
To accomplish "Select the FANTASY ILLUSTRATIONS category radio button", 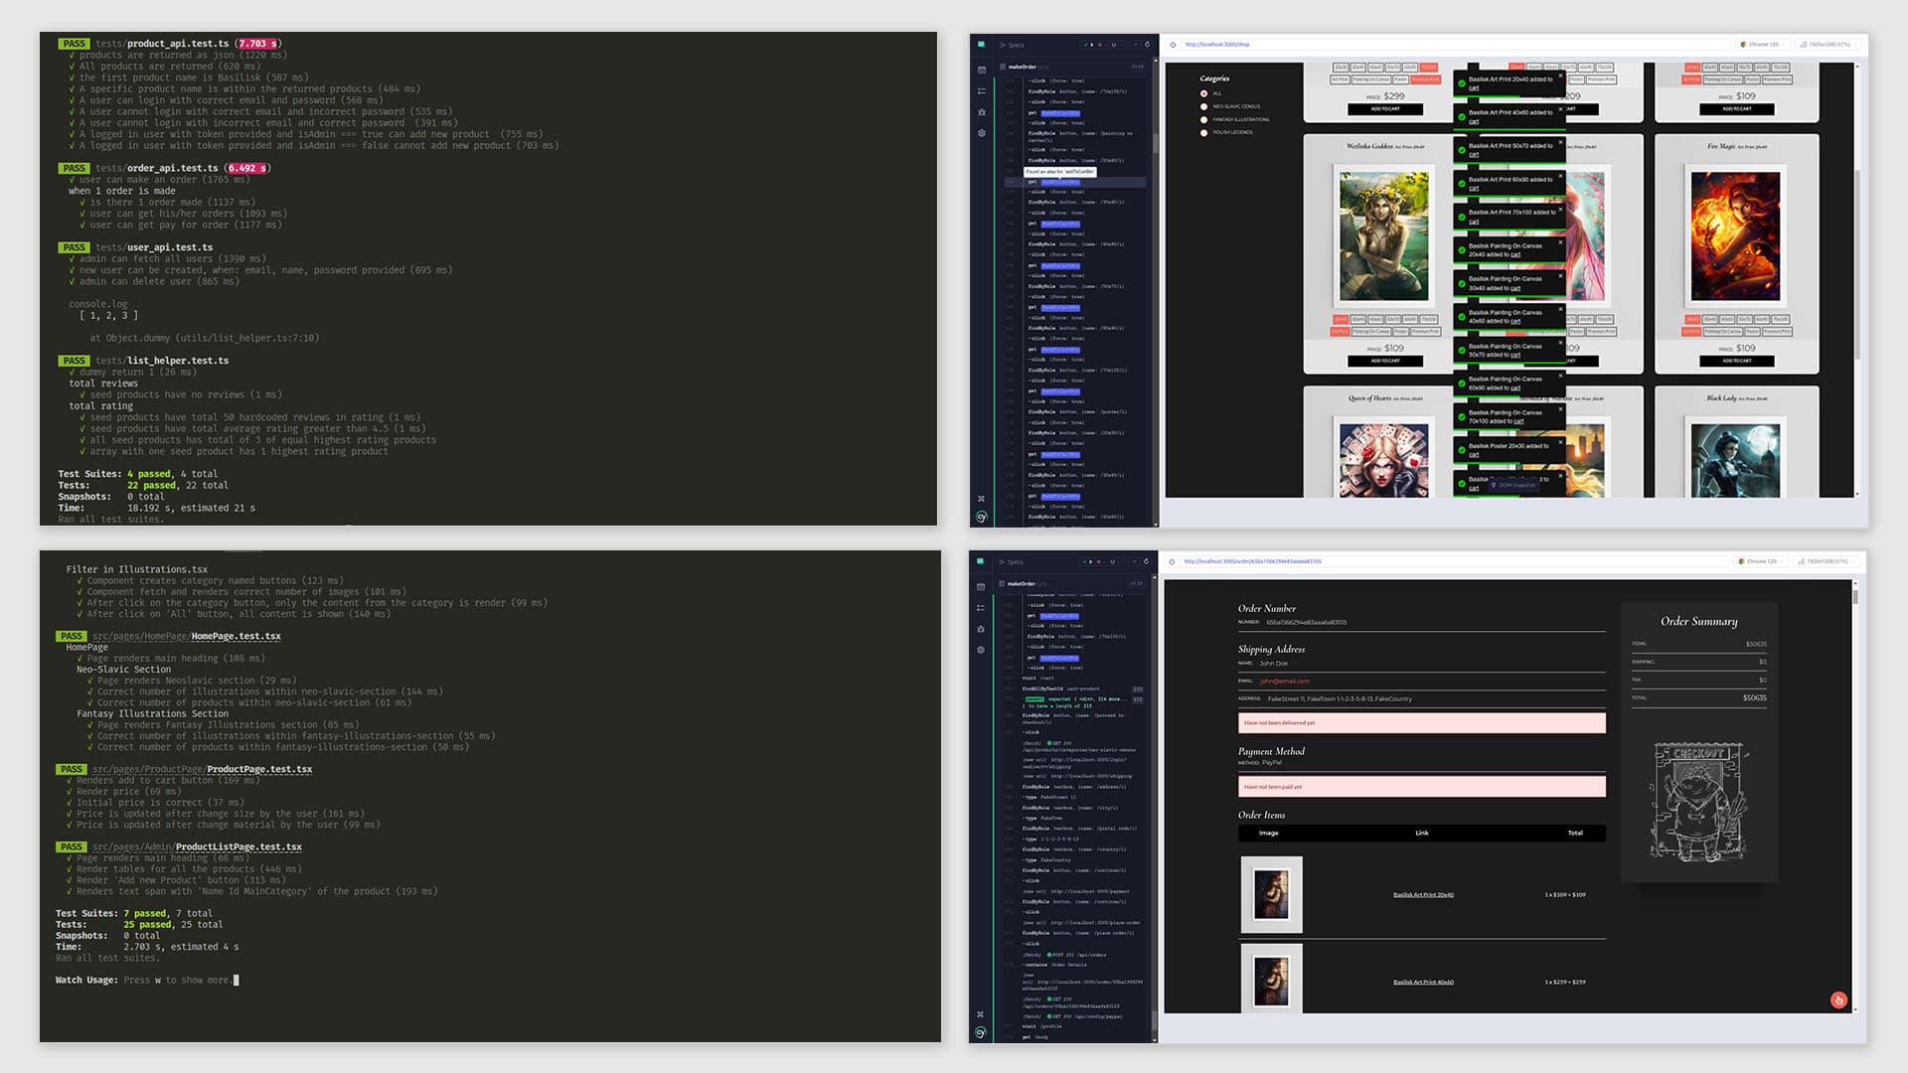I will point(1203,119).
